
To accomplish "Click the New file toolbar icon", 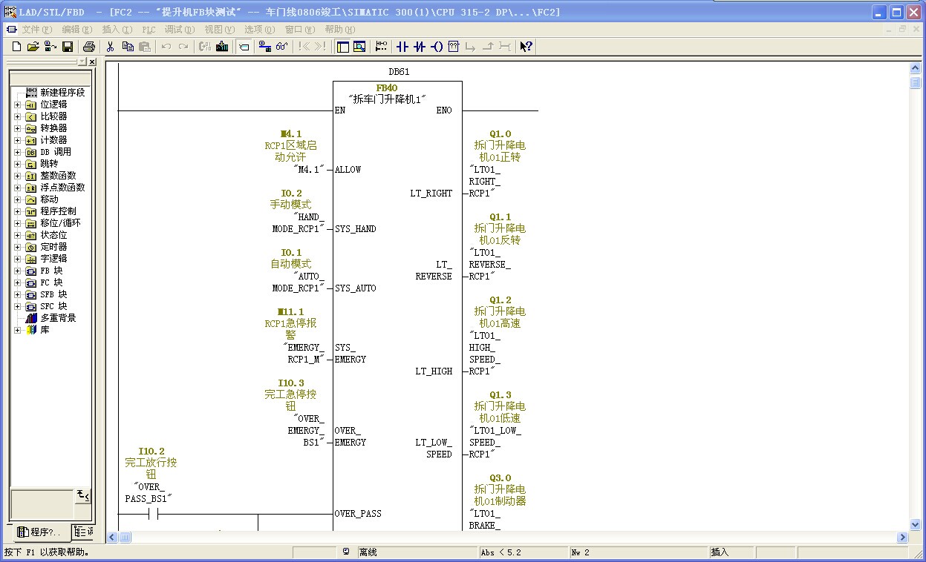I will (16, 47).
